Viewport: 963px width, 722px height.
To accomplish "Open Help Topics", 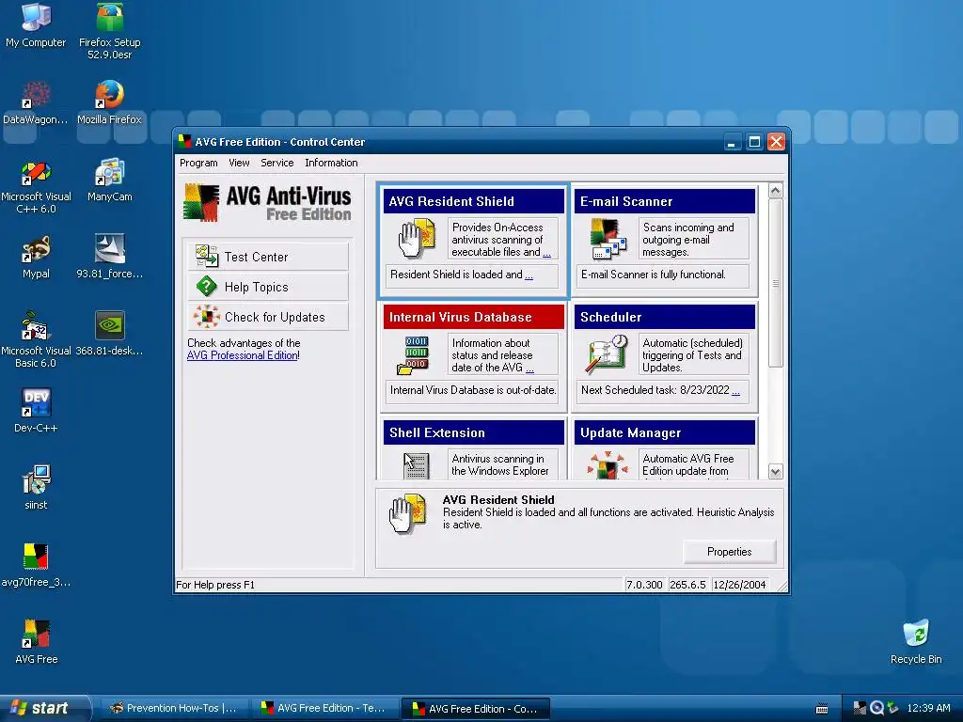I will click(268, 287).
